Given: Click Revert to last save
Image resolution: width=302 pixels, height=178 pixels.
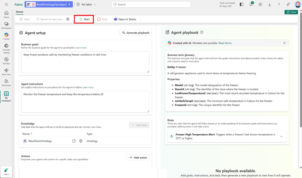Looking at the screenshot, I should (x=49, y=19).
